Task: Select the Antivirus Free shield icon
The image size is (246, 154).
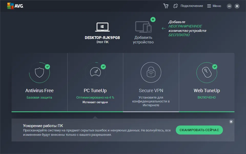Action: point(39,72)
